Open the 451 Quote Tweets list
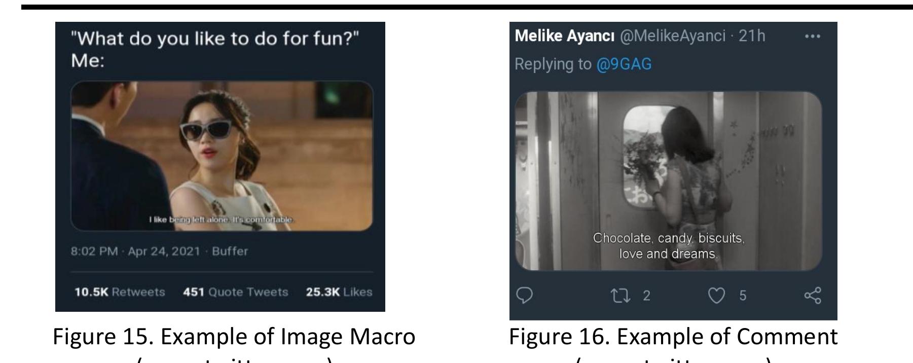 [x=235, y=292]
